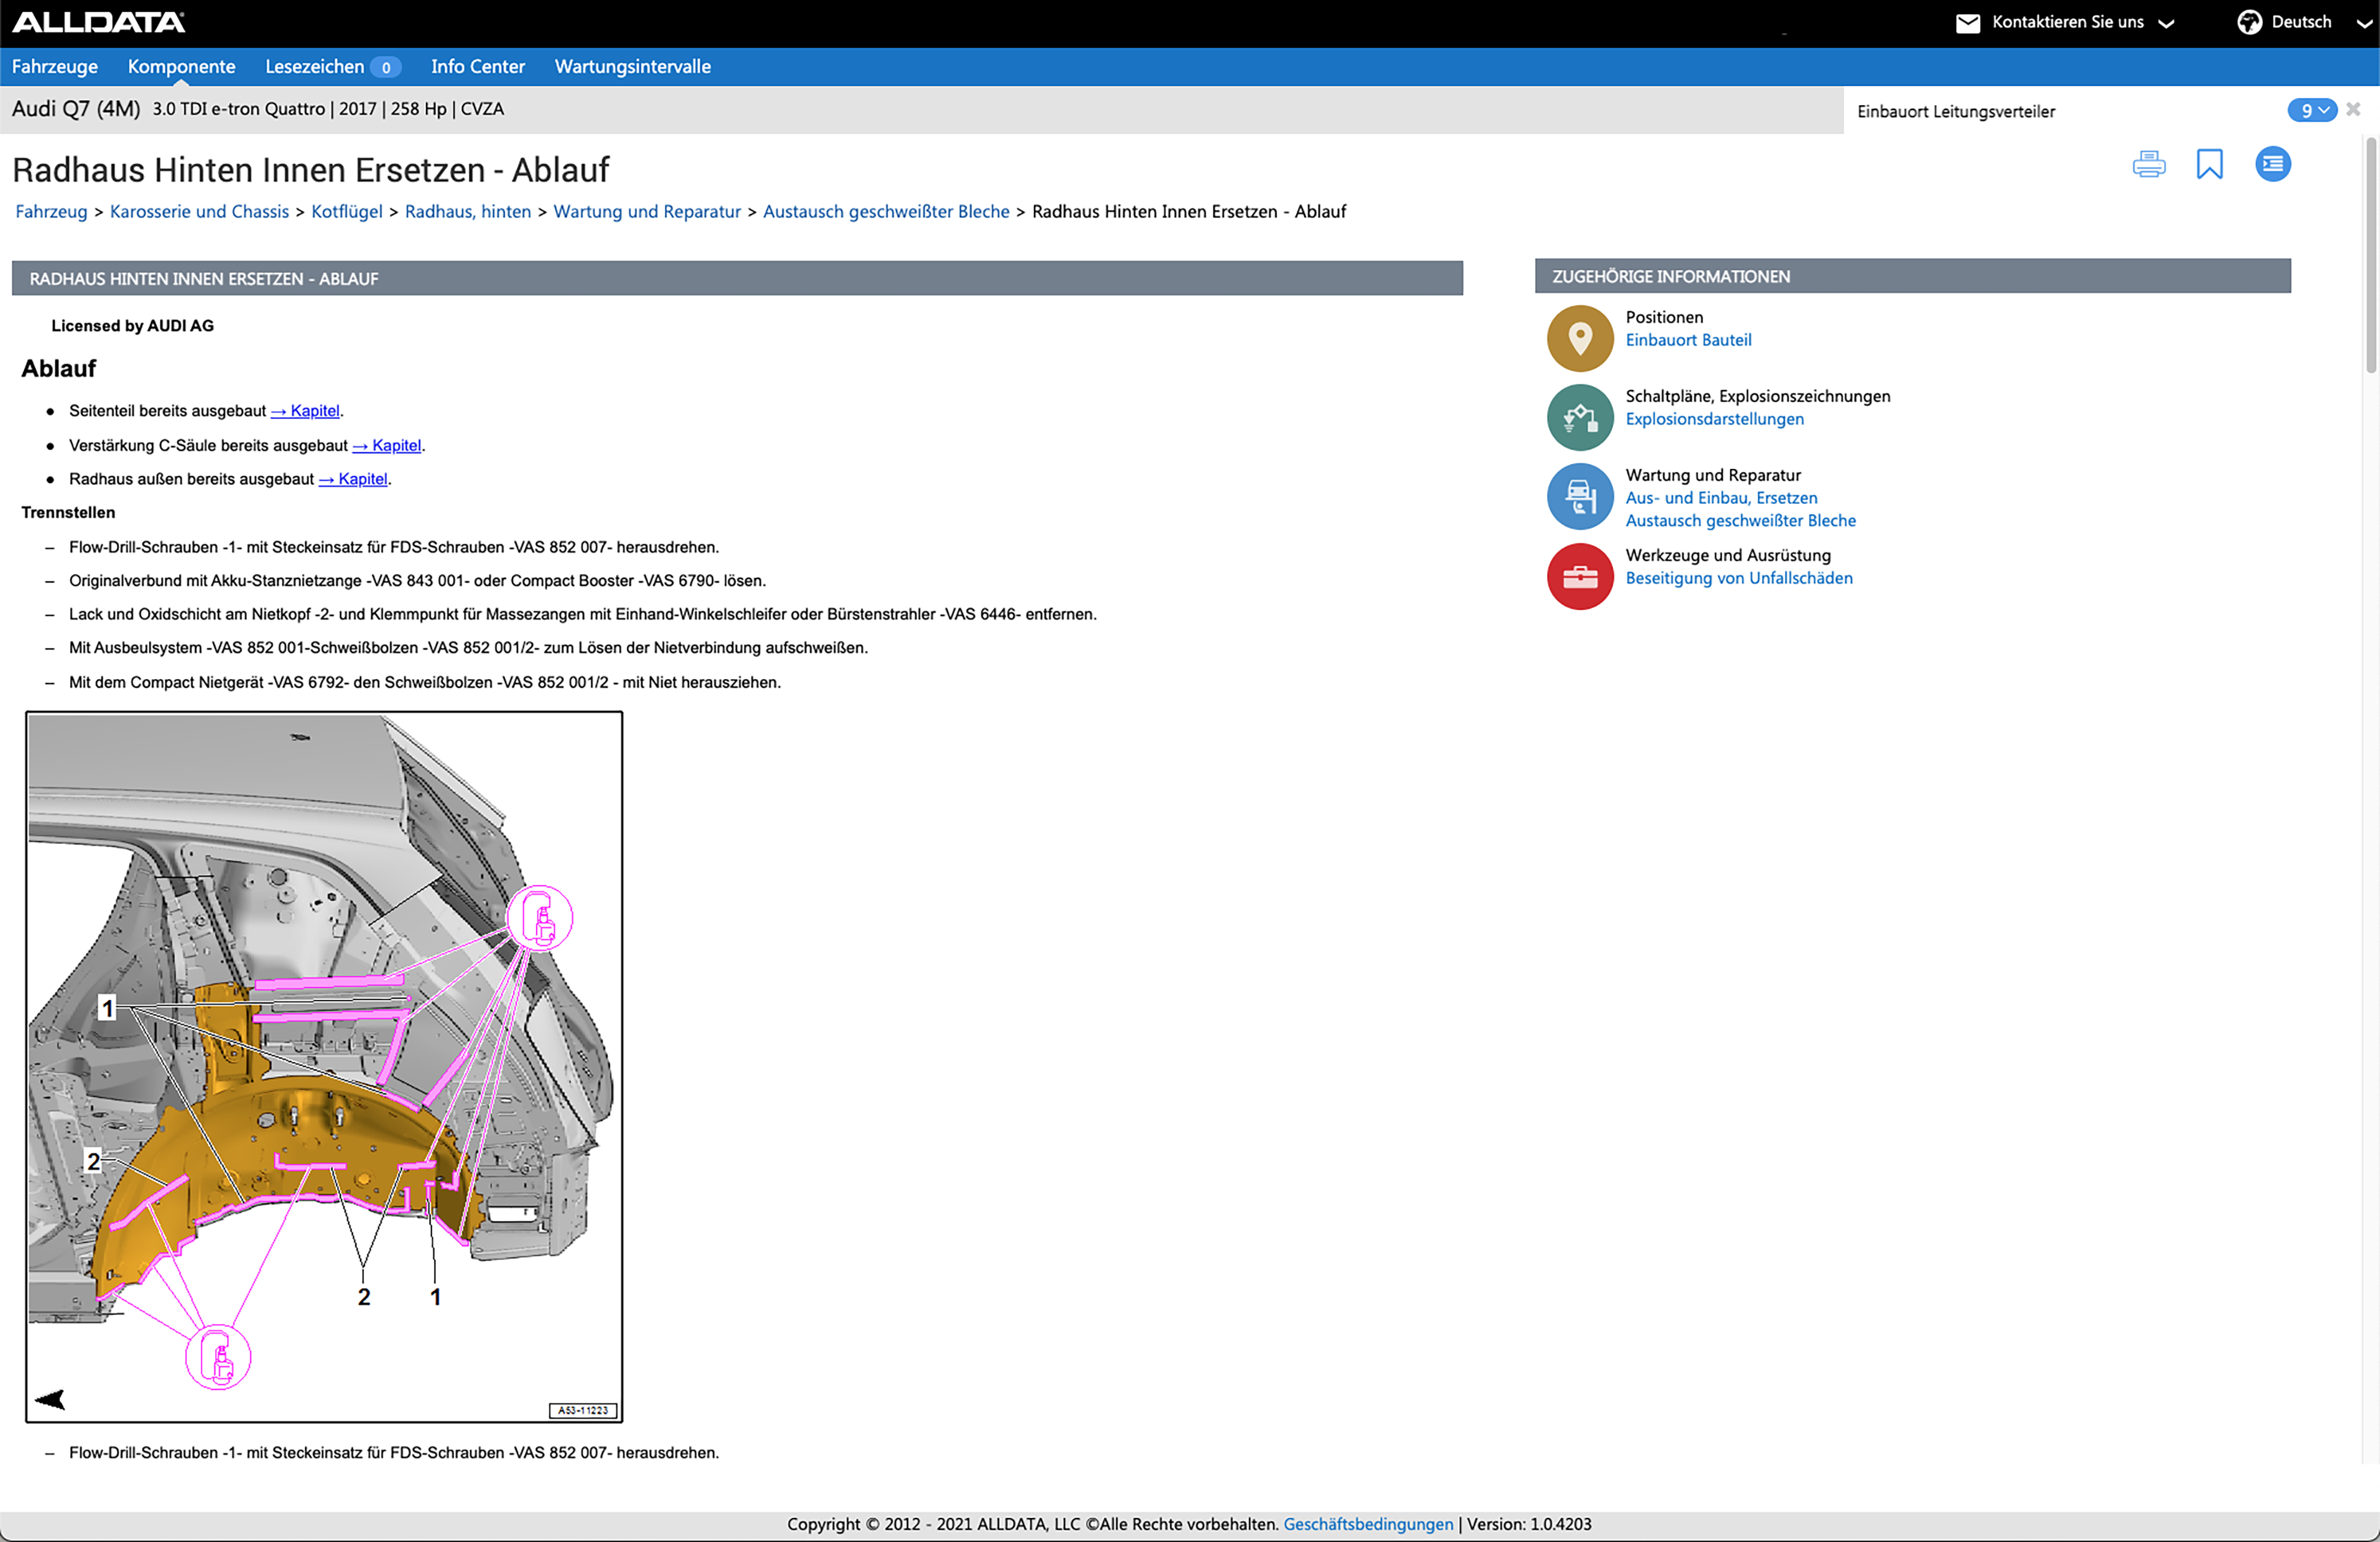Go to Kotflügel breadcrumb
Image resolution: width=2380 pixels, height=1542 pixels.
346,212
